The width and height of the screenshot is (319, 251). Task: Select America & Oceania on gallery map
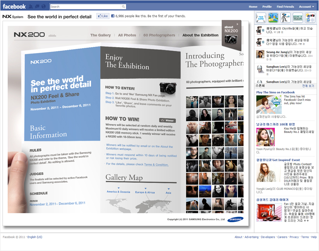tap(118, 192)
